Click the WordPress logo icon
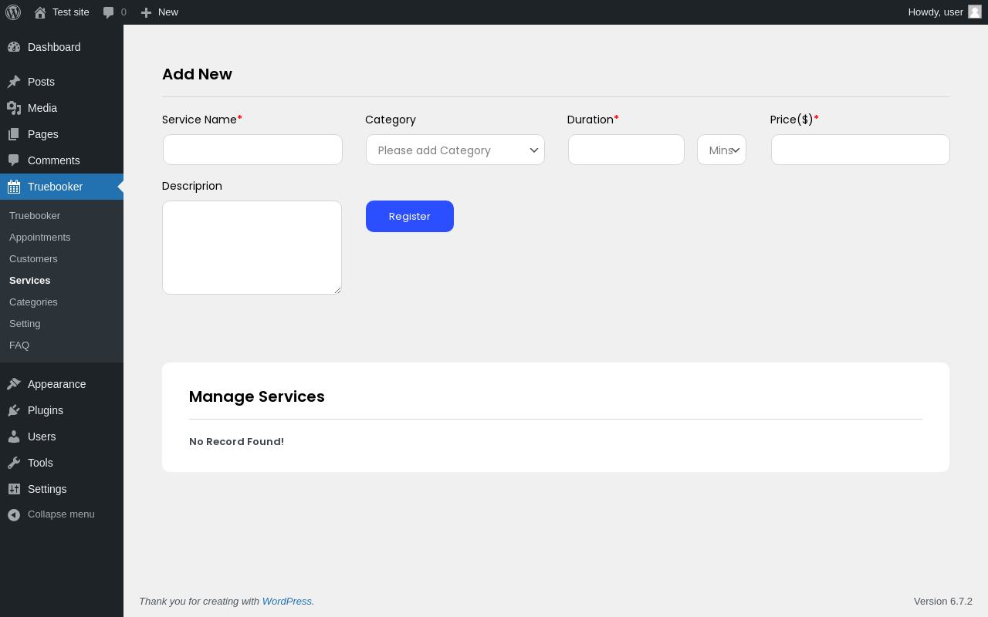988x617 pixels. click(13, 12)
